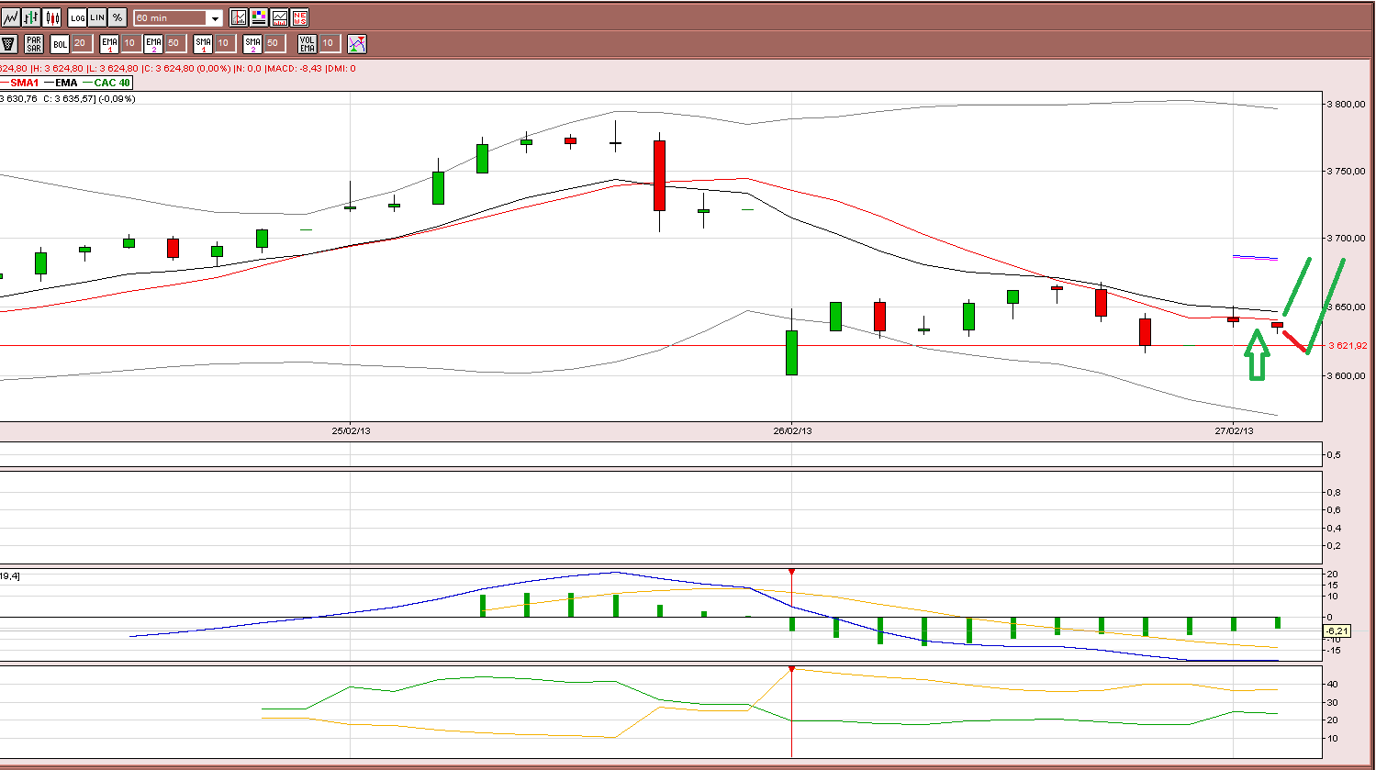Screen dimensions: 1376x770
Task: Switch to line chart display
Action: 10,17
